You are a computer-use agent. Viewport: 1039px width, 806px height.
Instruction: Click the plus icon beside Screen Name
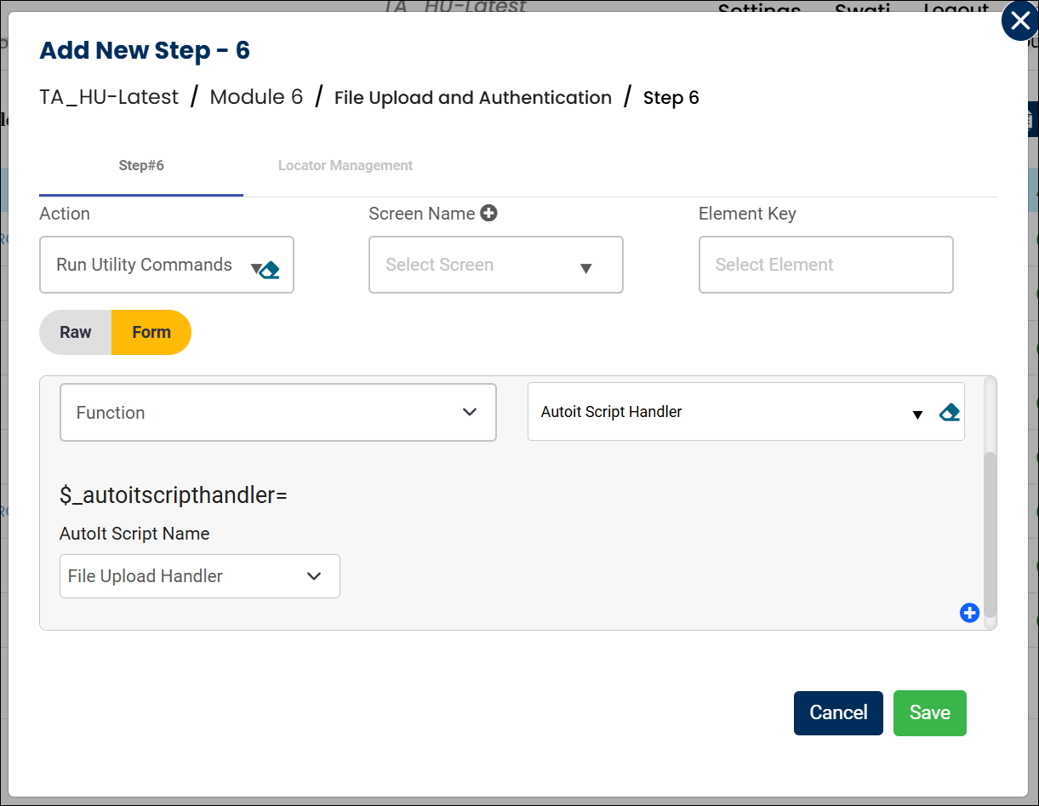pos(488,214)
